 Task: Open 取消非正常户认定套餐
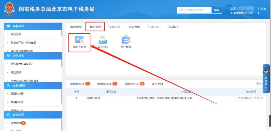coord(24,43)
